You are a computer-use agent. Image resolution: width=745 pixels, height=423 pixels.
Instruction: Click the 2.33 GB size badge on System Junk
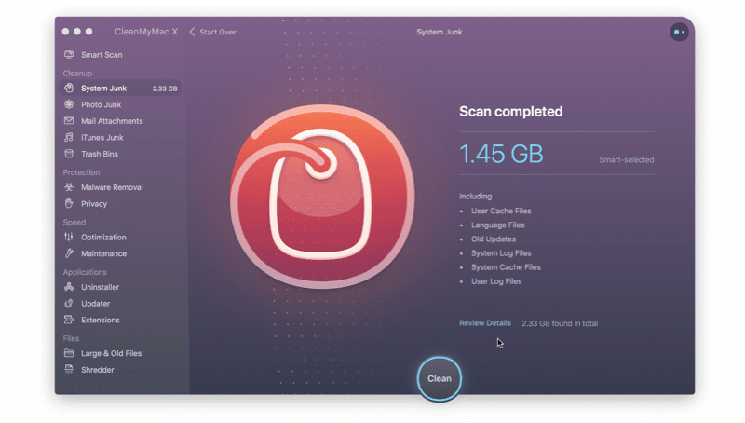165,89
